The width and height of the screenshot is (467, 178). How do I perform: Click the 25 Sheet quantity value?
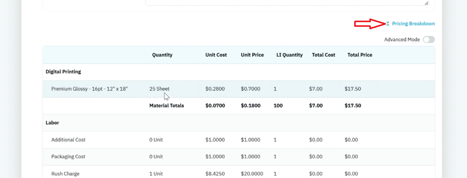(x=159, y=89)
